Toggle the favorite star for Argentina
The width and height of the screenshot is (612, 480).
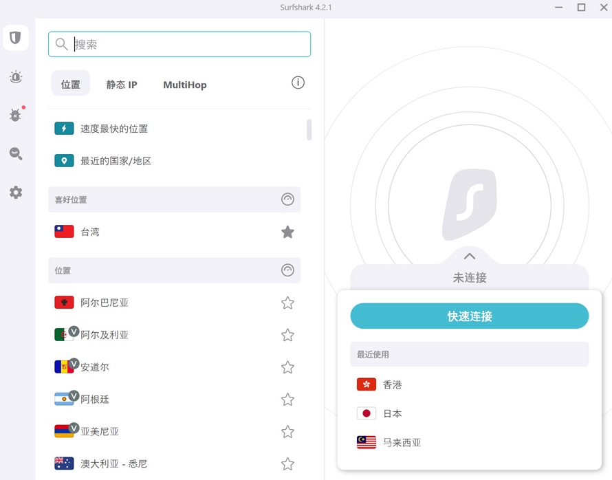287,399
